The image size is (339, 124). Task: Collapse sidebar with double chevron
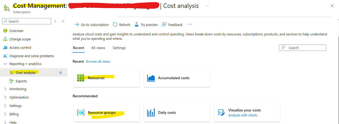63,21
